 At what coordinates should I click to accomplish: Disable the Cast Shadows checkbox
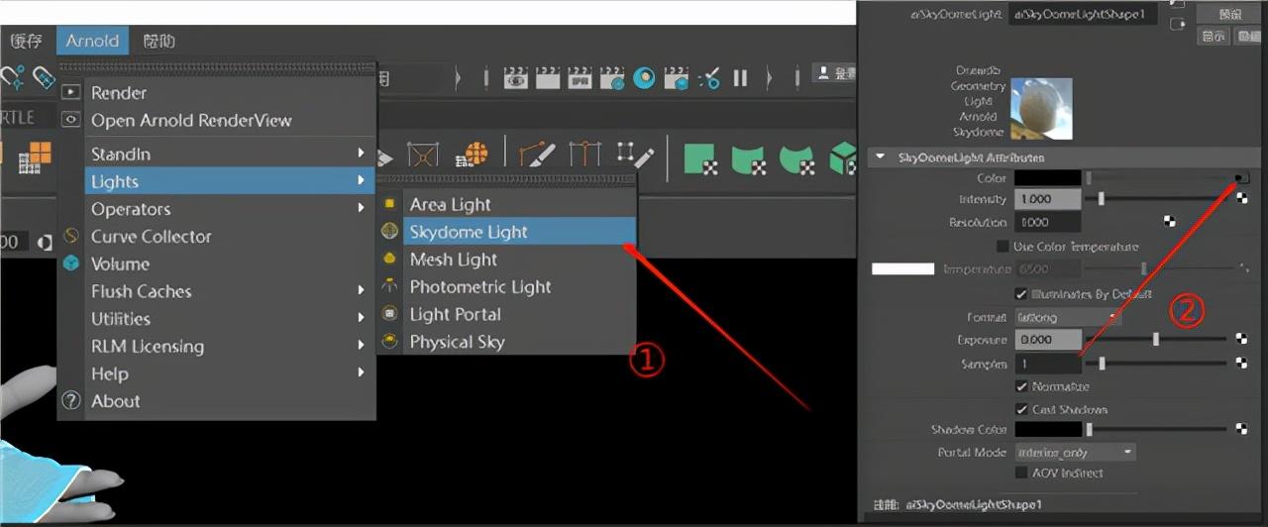1021,409
